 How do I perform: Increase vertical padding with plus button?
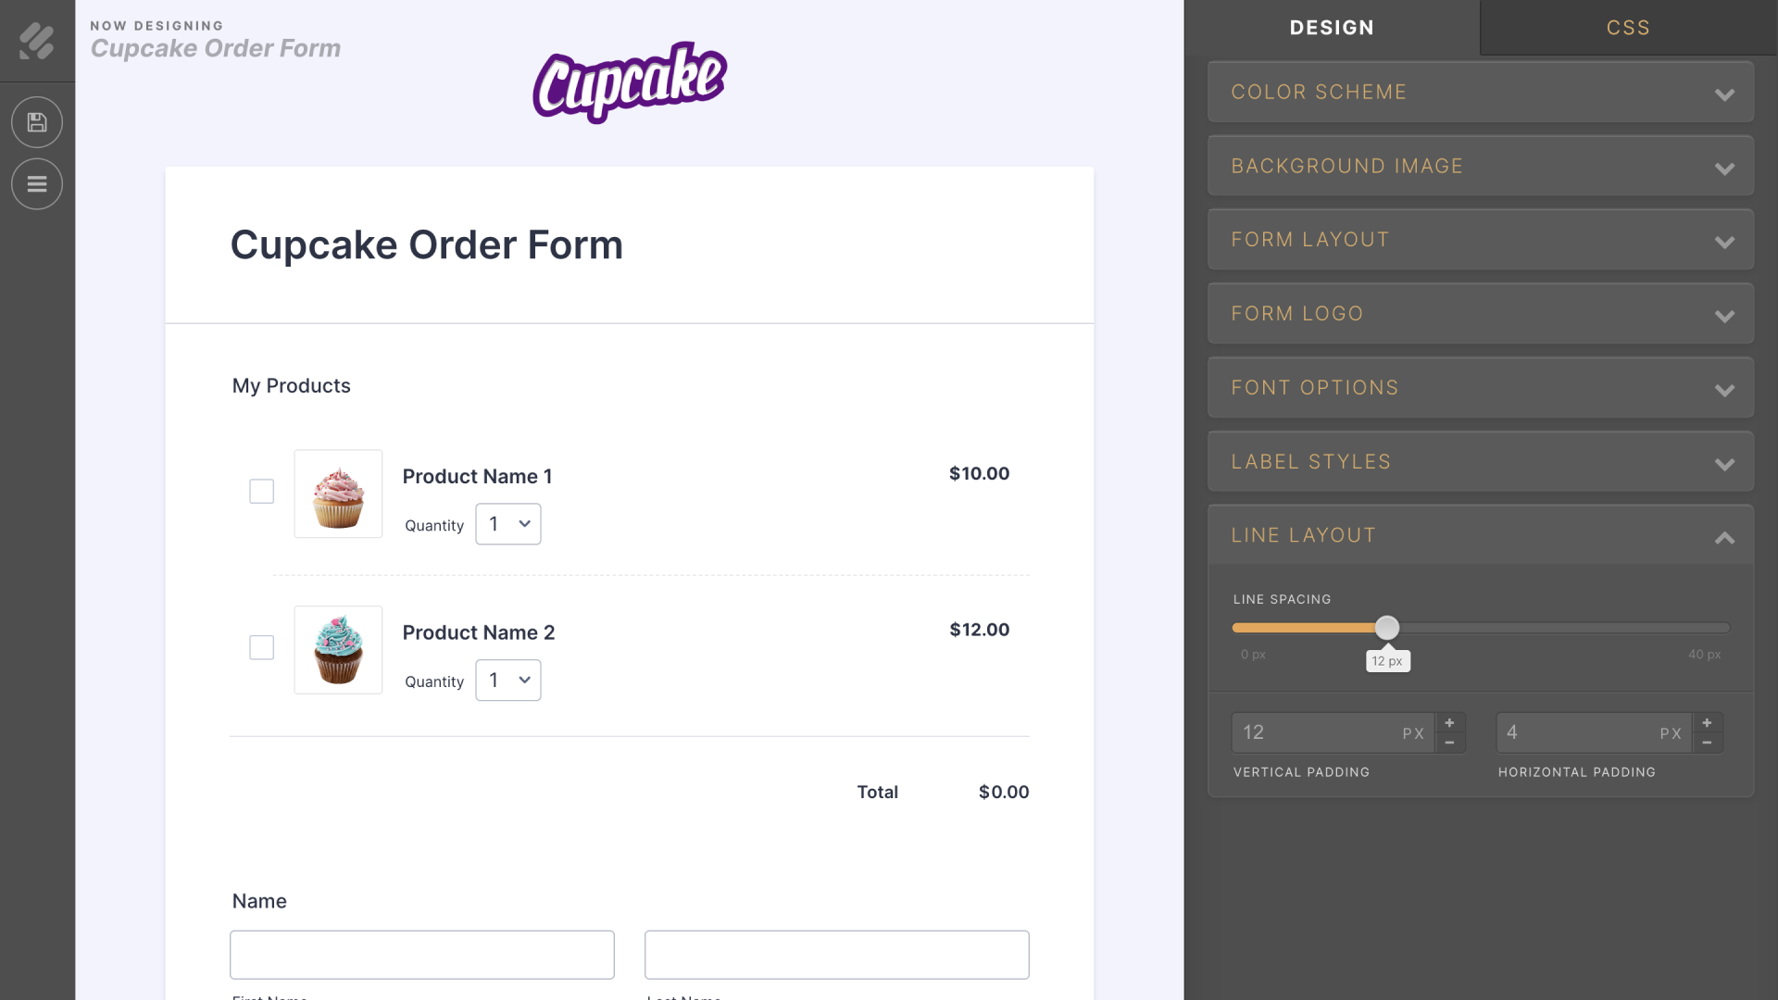pos(1449,723)
